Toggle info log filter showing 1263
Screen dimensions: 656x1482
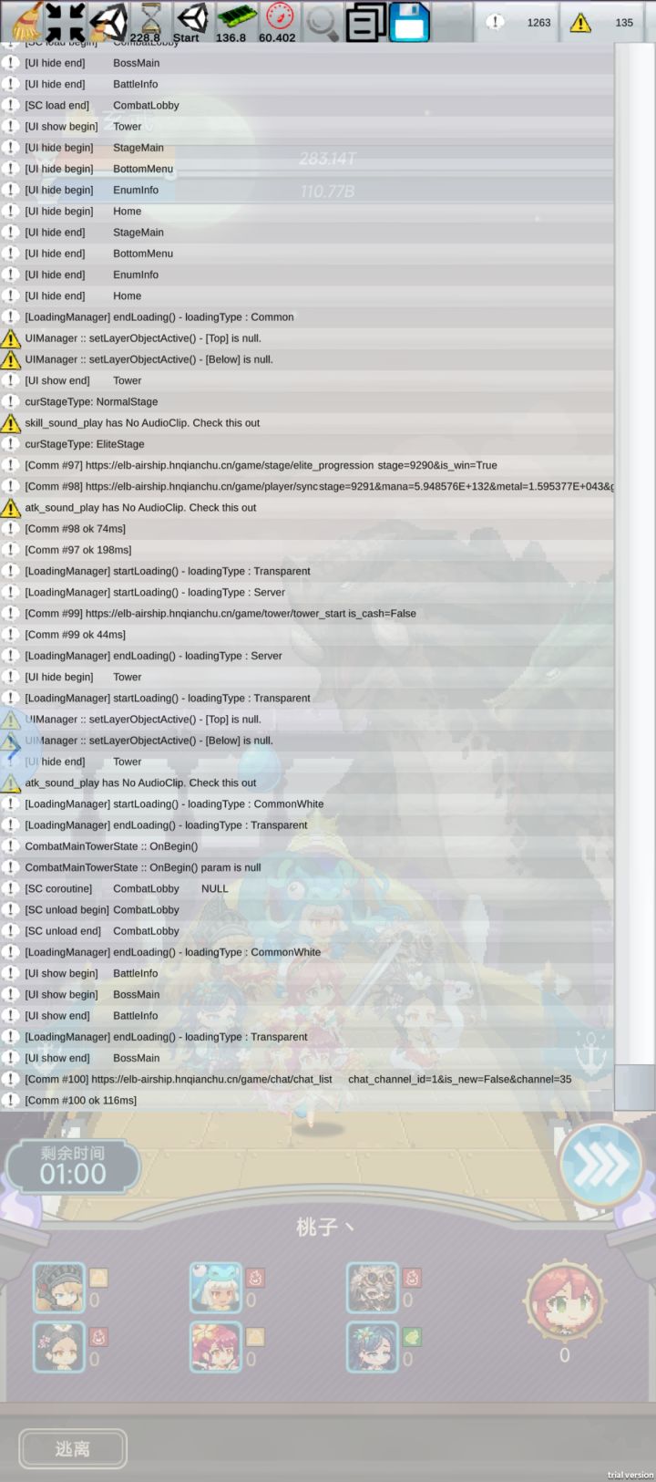pyautogui.click(x=521, y=22)
